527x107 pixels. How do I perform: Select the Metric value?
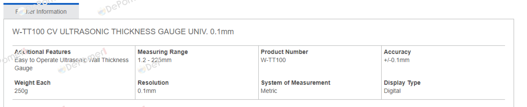[269, 91]
